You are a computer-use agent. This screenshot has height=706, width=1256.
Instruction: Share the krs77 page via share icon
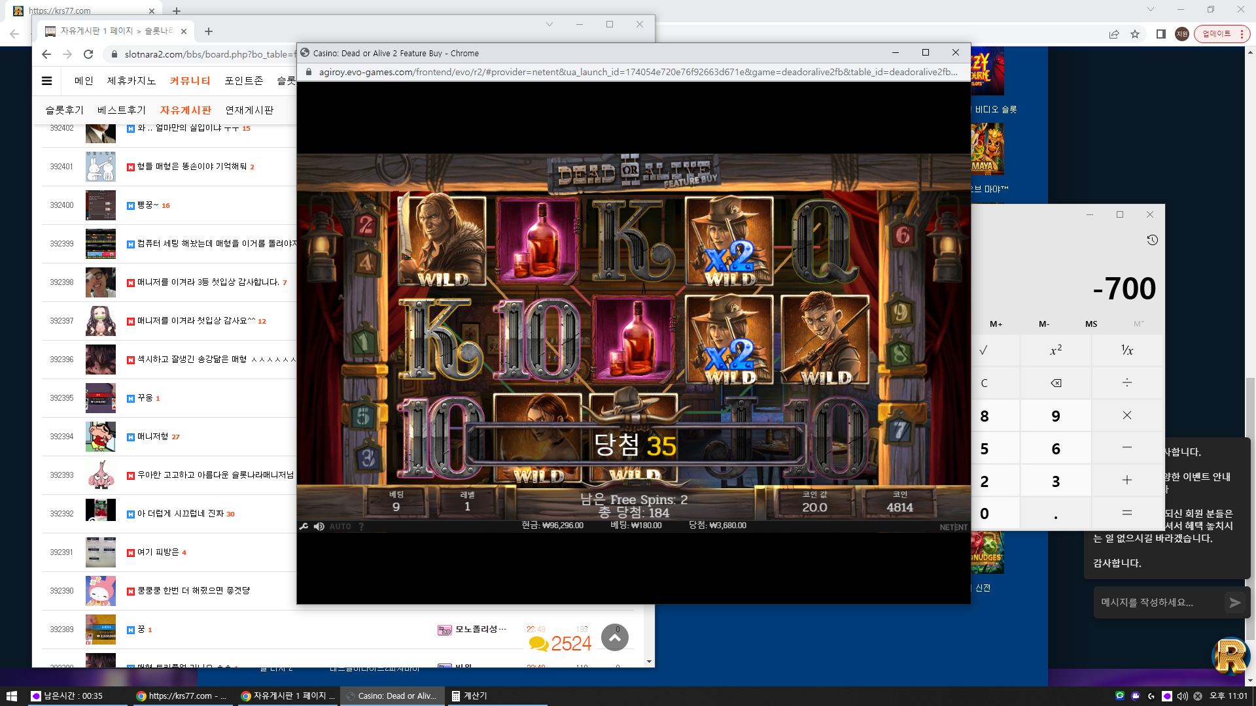click(1114, 34)
